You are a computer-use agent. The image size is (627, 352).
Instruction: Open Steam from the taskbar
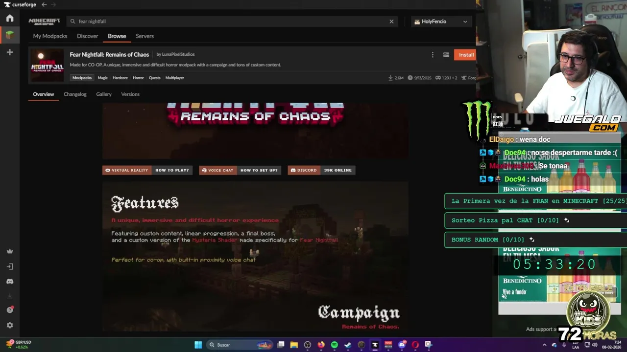(348, 345)
